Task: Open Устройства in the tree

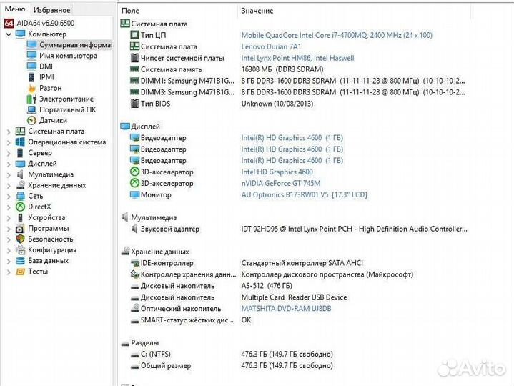Action: point(46,217)
